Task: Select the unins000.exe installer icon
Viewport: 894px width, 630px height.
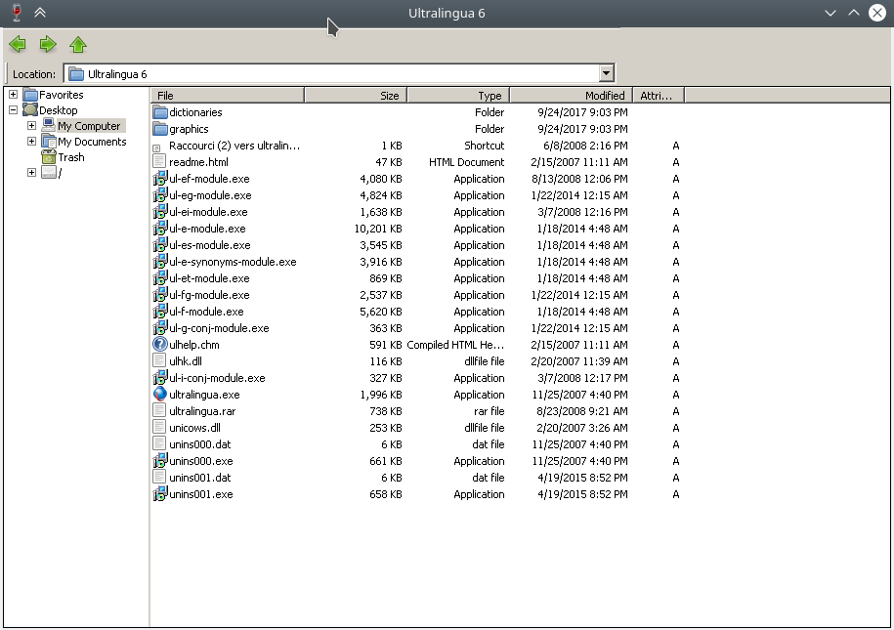Action: click(x=160, y=461)
